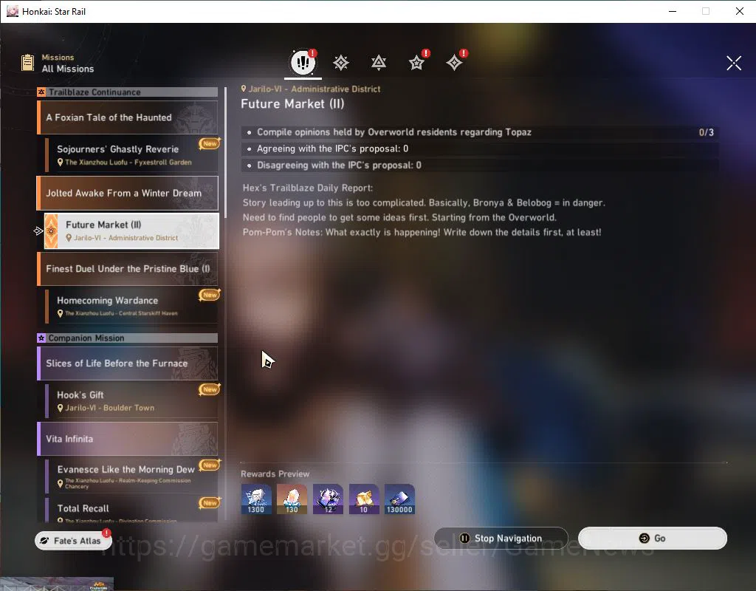View the 130000 Credits reward icon
756x591 pixels.
(x=399, y=499)
